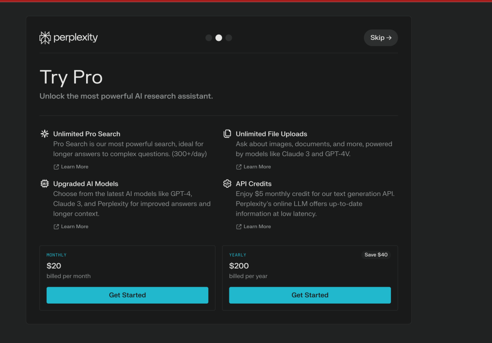Click the perplexity wordmark text
Screen dimensions: 492x343
coord(76,37)
